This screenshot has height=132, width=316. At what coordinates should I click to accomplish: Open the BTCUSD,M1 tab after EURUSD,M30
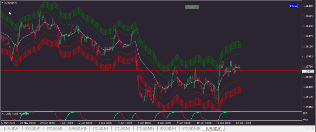coord(100,128)
